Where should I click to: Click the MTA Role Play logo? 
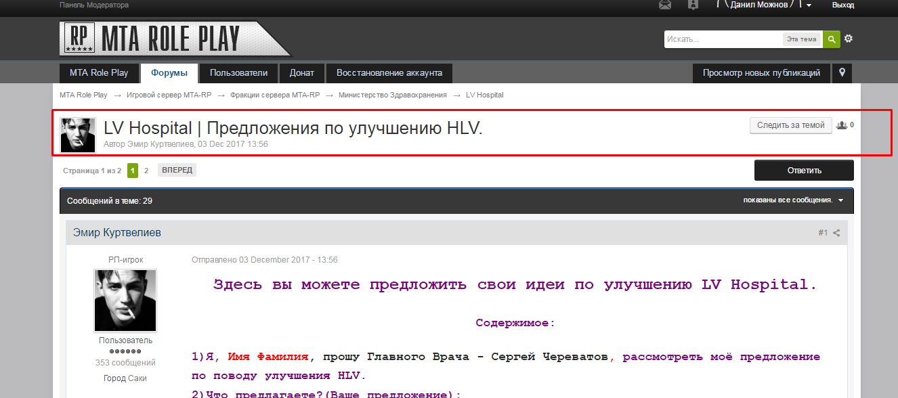(x=176, y=39)
